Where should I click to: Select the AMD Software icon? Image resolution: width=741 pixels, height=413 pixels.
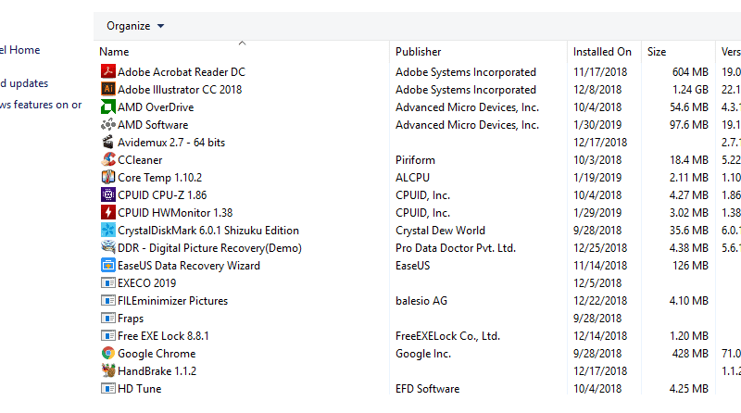pos(107,124)
